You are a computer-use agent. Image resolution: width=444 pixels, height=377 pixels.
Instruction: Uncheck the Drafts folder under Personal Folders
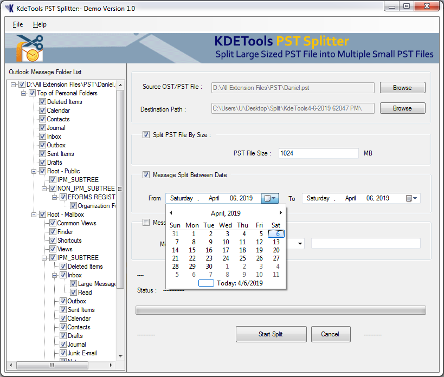coord(42,162)
